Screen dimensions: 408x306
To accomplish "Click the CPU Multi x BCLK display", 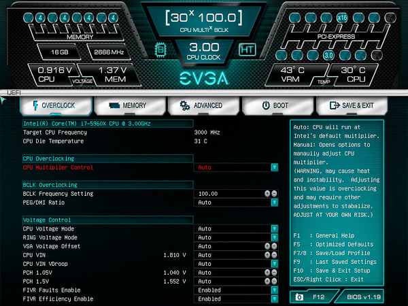I will tap(204, 22).
